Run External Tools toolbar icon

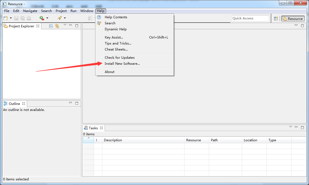pos(42,18)
